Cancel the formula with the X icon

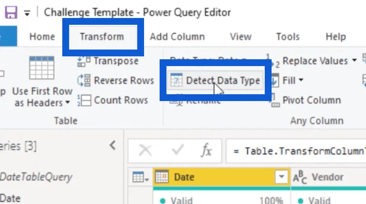tap(145, 150)
